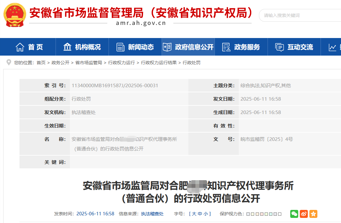Select the pink eye-protection color swatch

(262, 214)
